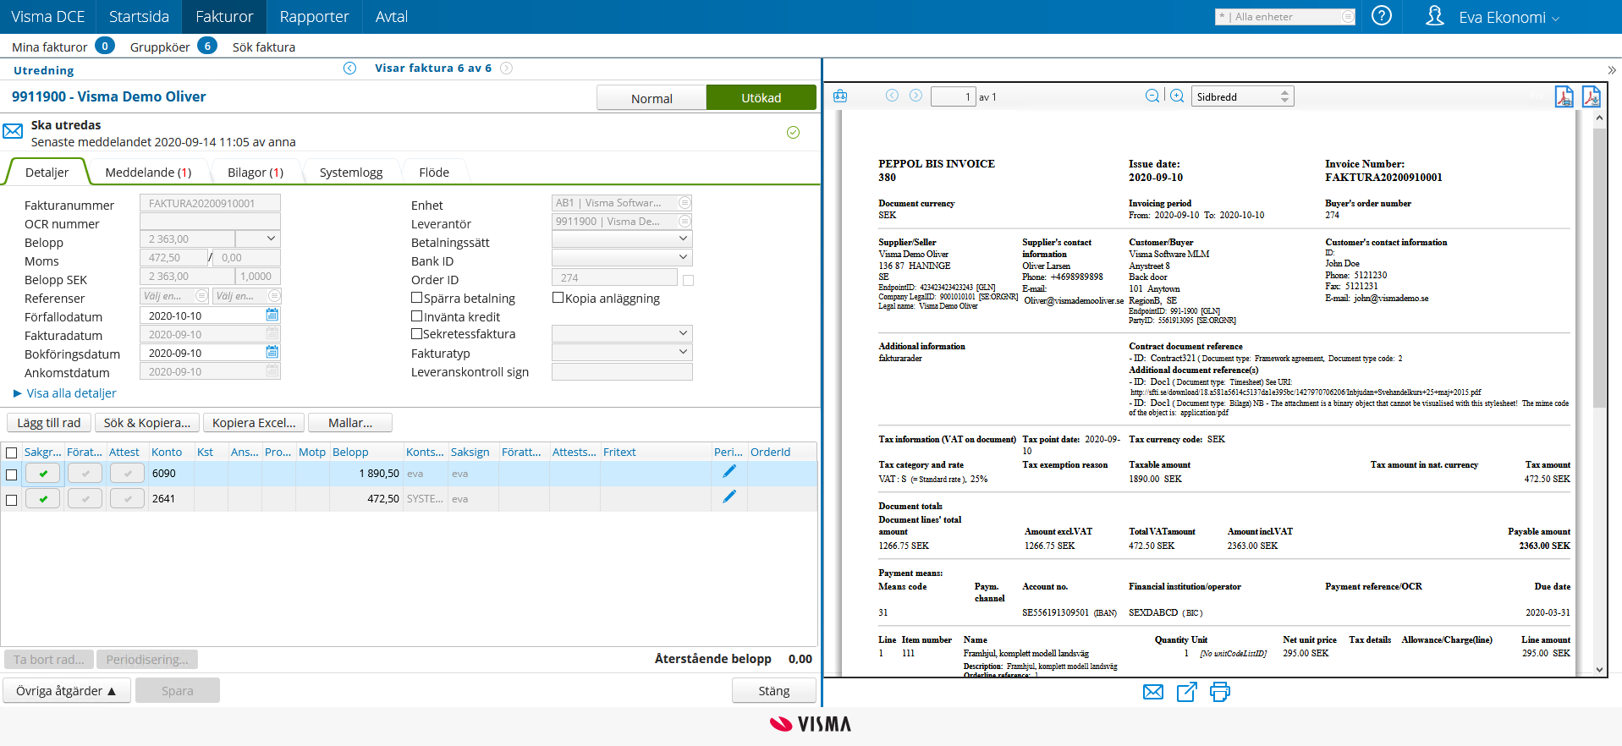This screenshot has height=746, width=1622.
Task: Download the invoice as PDF
Action: click(1592, 97)
